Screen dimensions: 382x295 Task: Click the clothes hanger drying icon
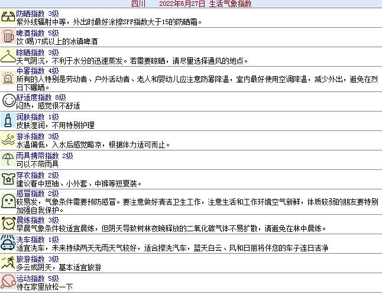[8, 57]
